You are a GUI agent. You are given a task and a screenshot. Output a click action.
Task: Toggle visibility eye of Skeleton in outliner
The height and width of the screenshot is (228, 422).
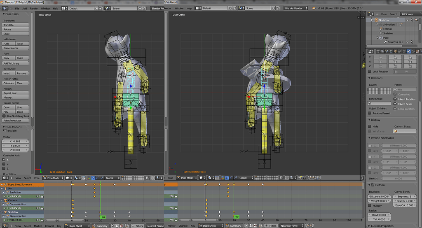(408, 20)
